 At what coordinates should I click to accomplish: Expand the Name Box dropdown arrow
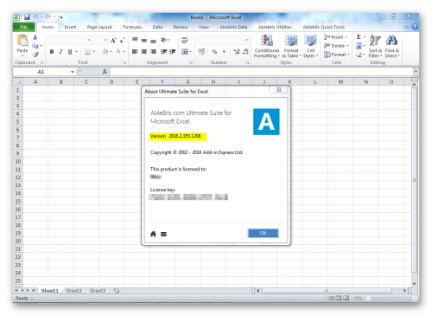(73, 72)
